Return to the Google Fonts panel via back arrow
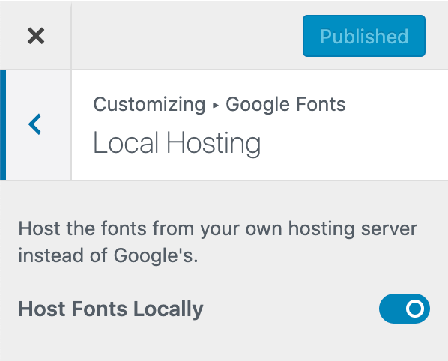Screen dimensions: 448x361 click(35, 124)
